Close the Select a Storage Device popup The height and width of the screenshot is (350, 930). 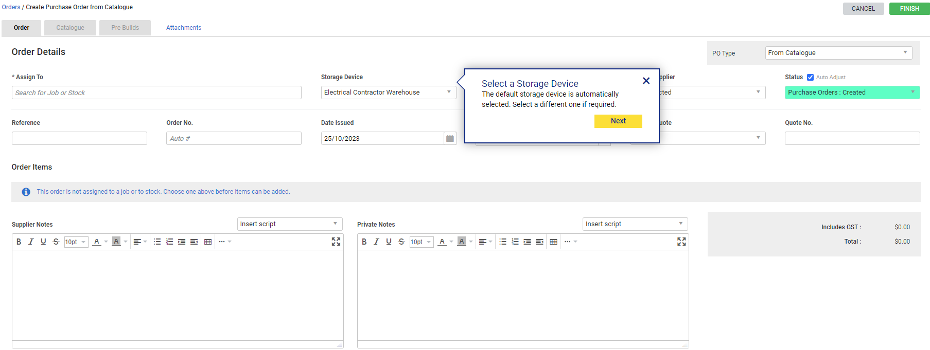pyautogui.click(x=646, y=81)
